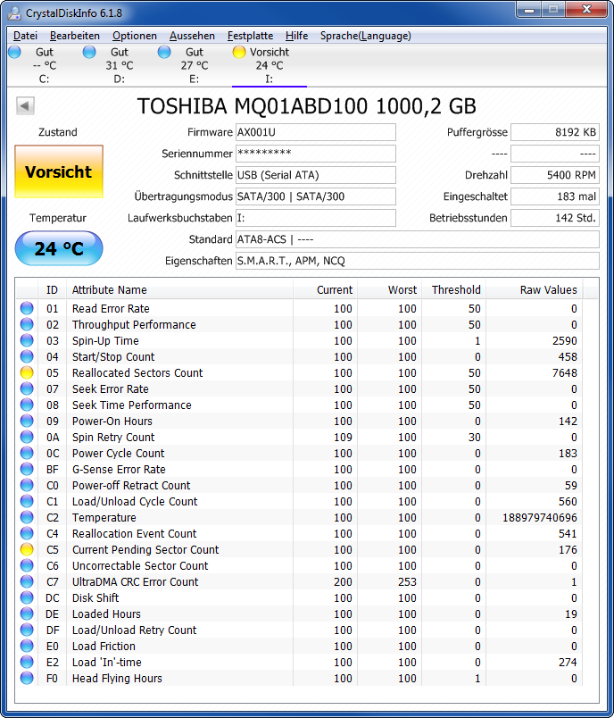Click the Drehzahl value 5400 RPM
614x718 pixels.
pyautogui.click(x=555, y=175)
